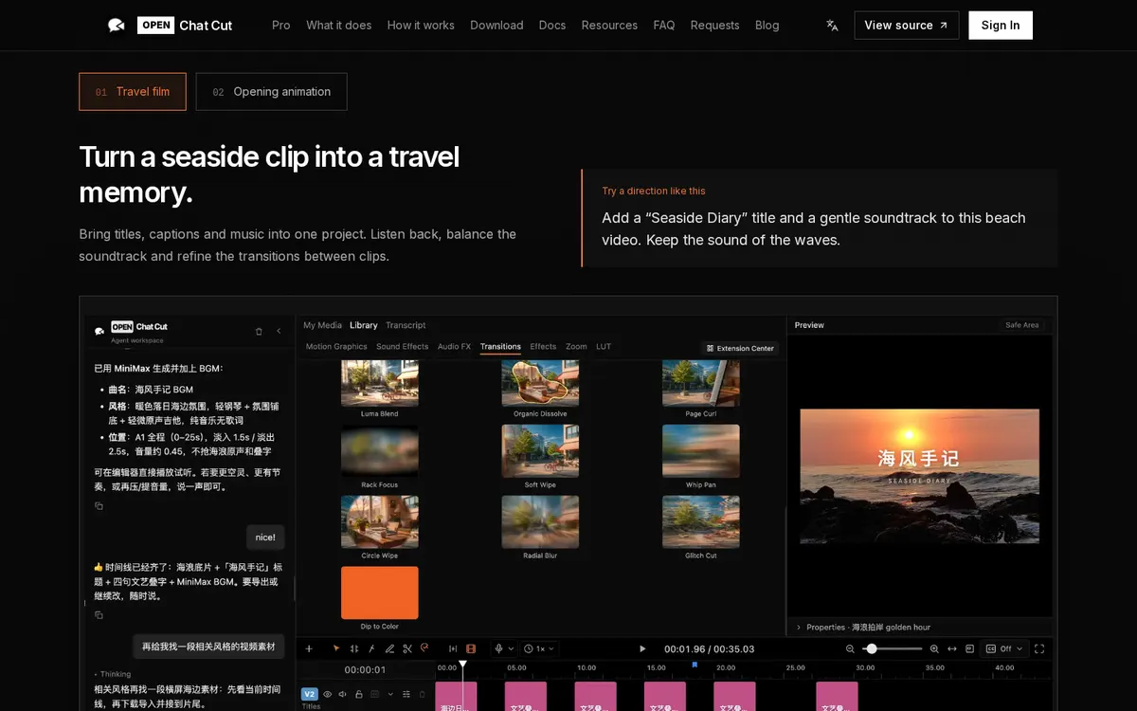Click the Sign In button
Screen dimensions: 1137x711
(x=1001, y=26)
